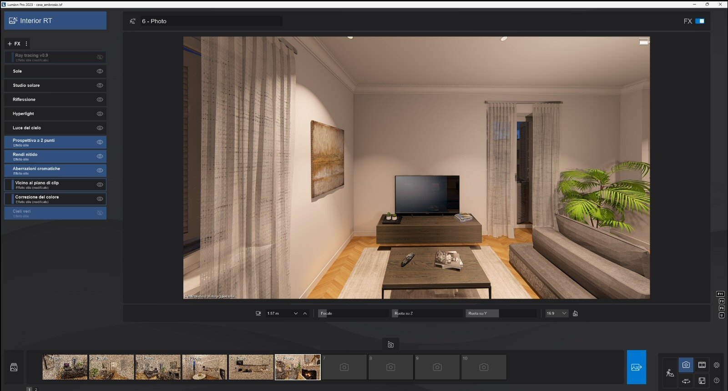Switch to Movie mode film icon
Screen dimensions: 728x391
click(x=702, y=365)
